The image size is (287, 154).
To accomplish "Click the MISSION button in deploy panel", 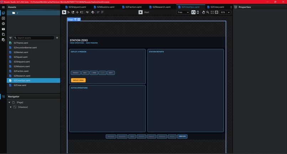I will [x=76, y=73].
